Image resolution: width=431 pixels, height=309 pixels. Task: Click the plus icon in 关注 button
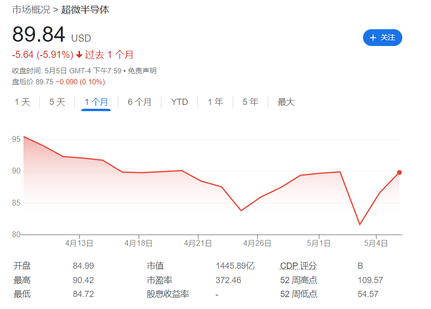tap(373, 37)
